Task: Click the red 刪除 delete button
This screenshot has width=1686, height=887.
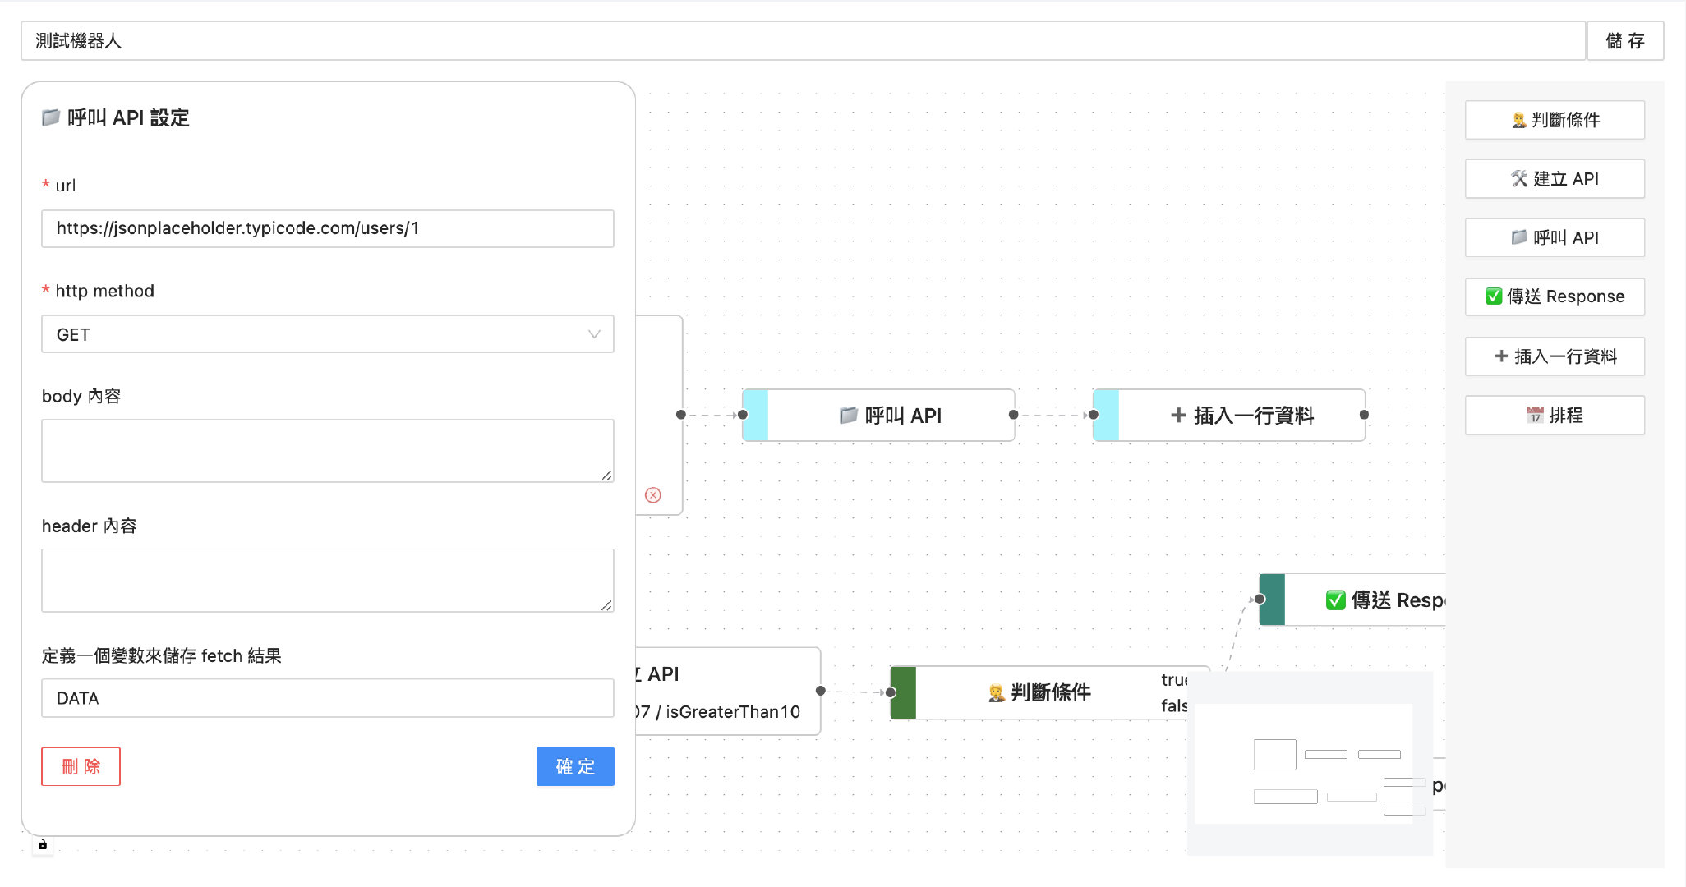Action: click(81, 766)
